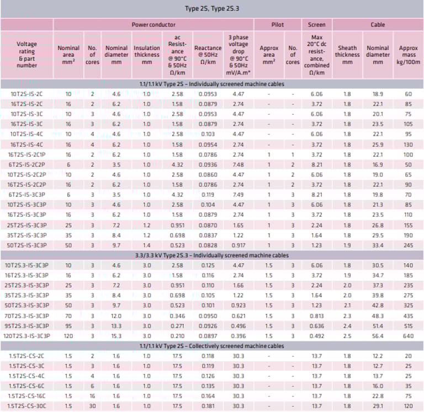Select the "Insulation thickness mm" column header
This screenshot has height=412, width=424.
pos(147,55)
